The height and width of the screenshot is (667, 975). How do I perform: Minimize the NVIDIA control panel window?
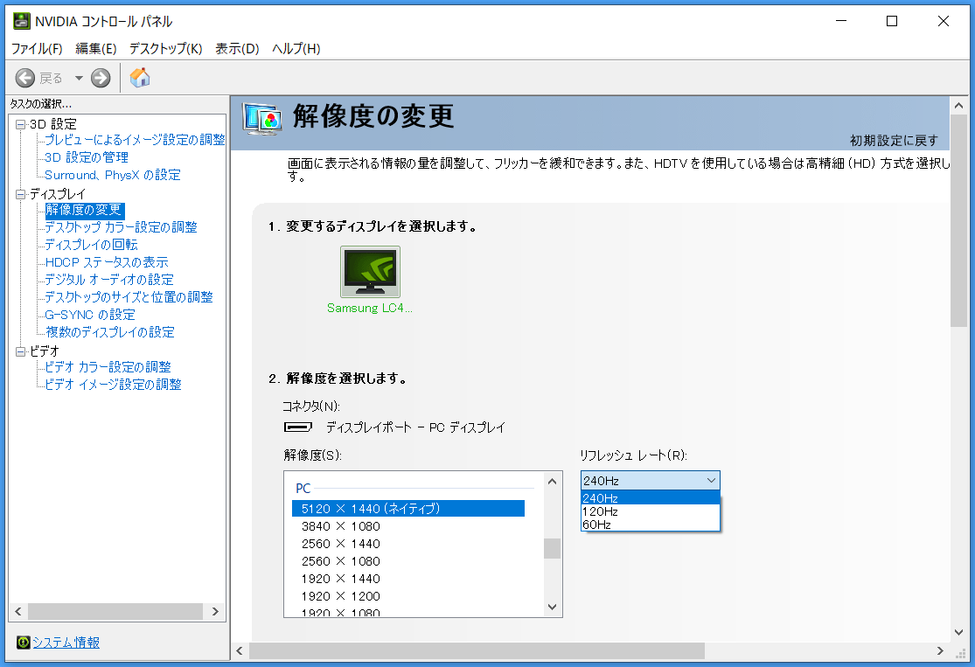(841, 21)
